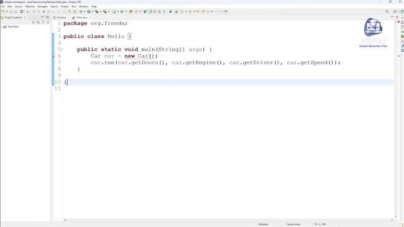Open the Run configurations dropdown arrow

[93, 11]
